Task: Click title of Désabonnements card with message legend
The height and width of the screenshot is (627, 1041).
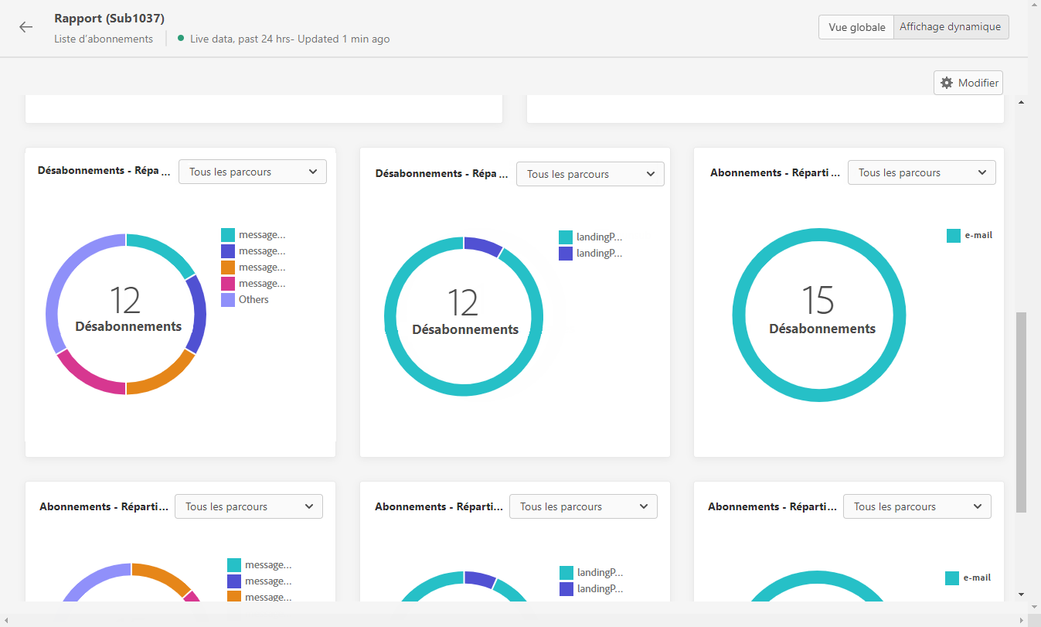Action: [104, 171]
